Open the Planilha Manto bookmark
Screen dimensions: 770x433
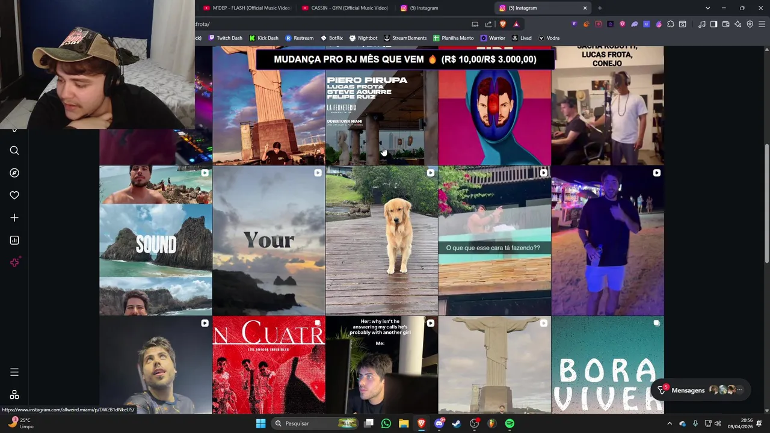click(x=454, y=38)
